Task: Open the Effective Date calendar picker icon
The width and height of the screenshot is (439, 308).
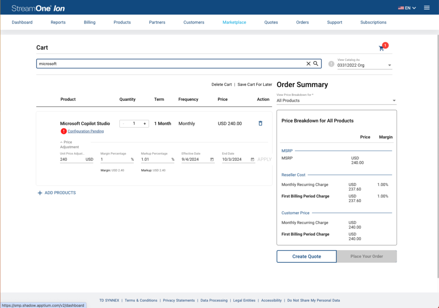Action: [212, 159]
